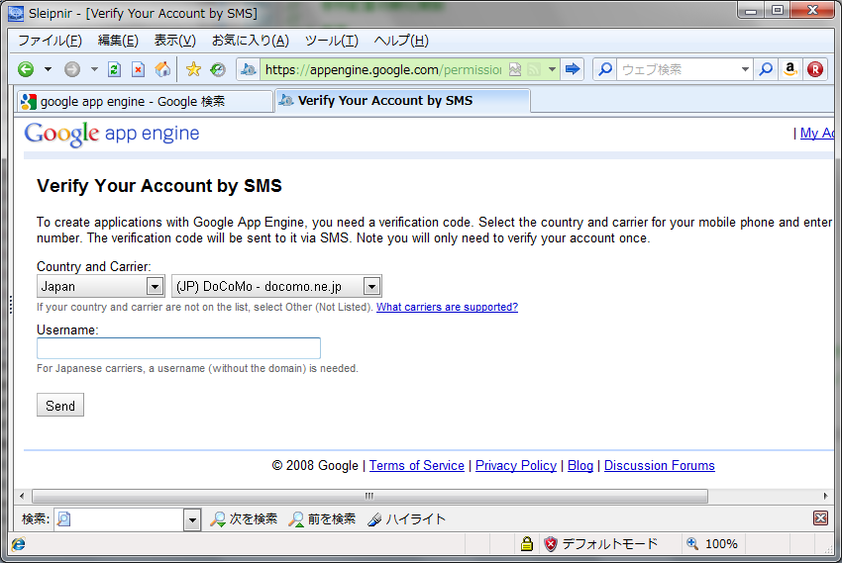Click the Stop loading icon
842x563 pixels.
point(138,69)
